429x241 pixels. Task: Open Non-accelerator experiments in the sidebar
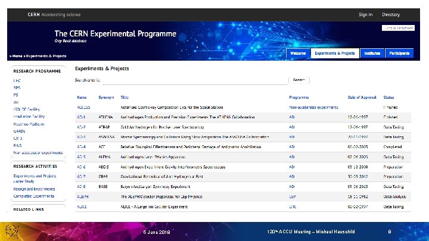[x=38, y=153]
